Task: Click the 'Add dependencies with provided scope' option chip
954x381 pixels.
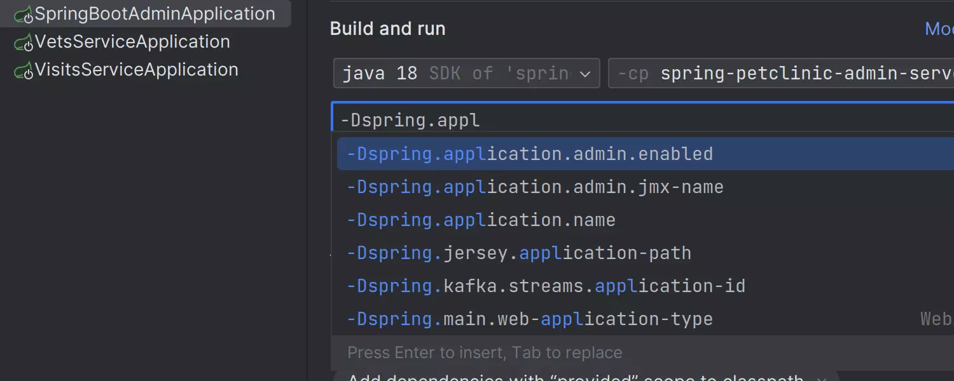Action: pos(576,377)
